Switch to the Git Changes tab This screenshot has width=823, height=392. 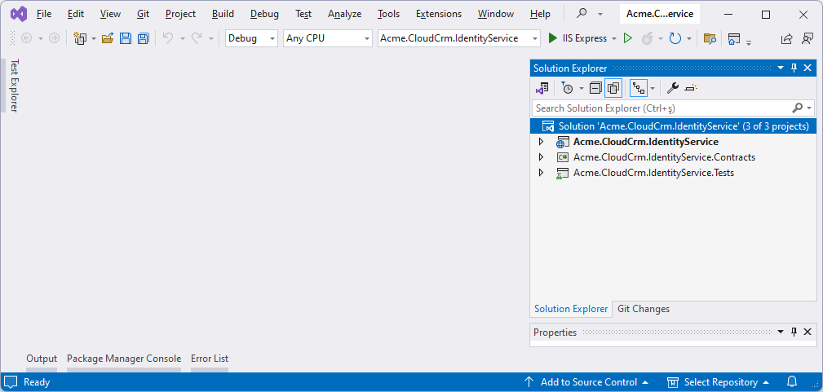point(644,309)
